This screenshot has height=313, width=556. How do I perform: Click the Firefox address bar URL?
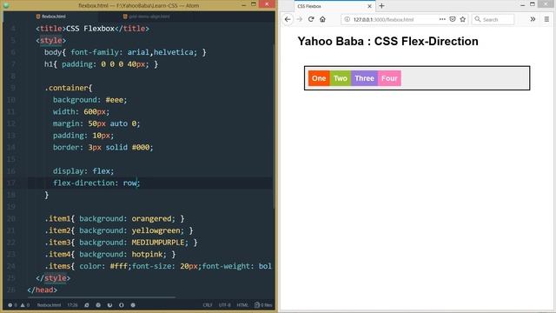(383, 19)
